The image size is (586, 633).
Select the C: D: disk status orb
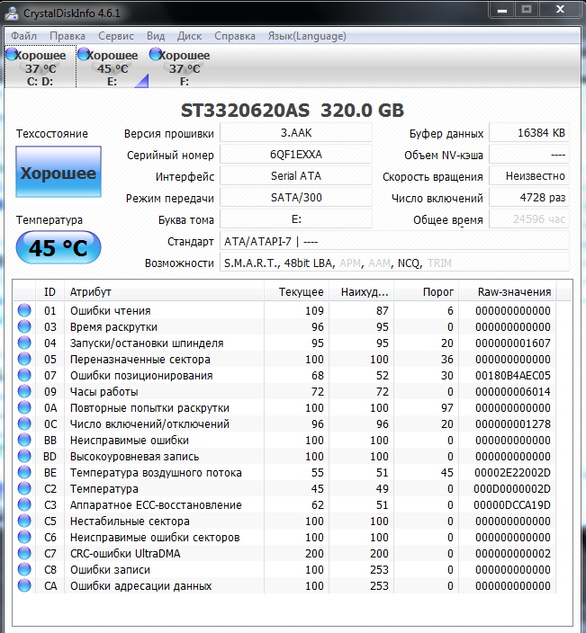(x=12, y=55)
